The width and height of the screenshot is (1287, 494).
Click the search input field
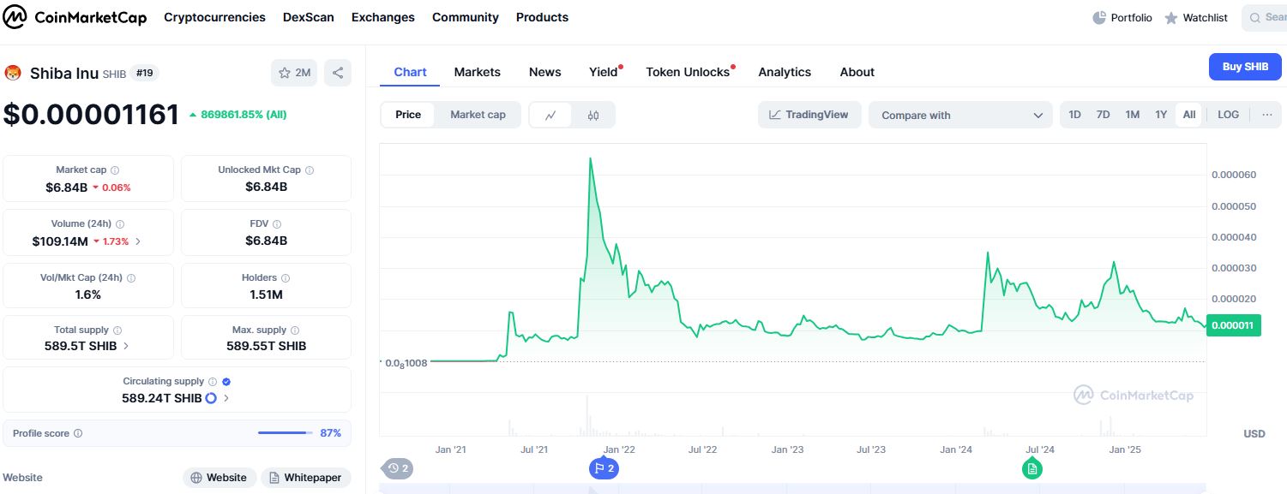point(1264,18)
